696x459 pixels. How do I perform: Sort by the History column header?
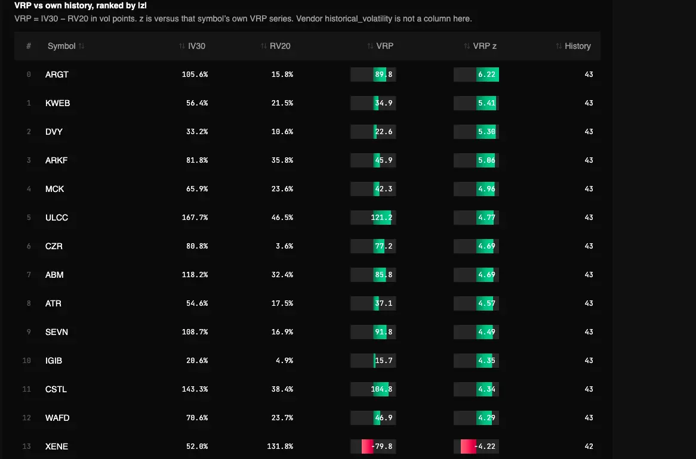573,46
